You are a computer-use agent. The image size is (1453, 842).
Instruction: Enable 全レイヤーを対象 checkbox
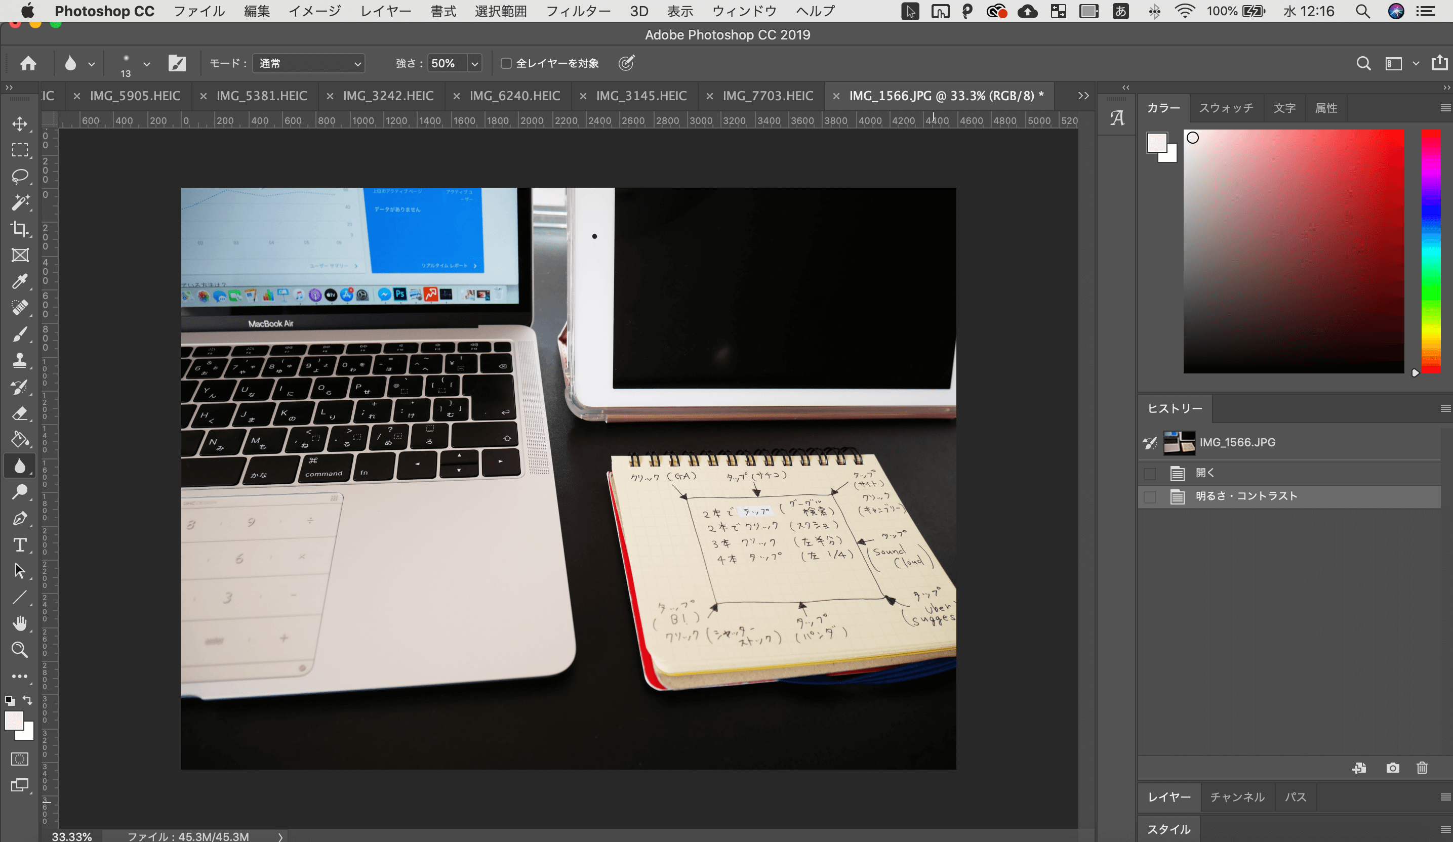pyautogui.click(x=506, y=63)
